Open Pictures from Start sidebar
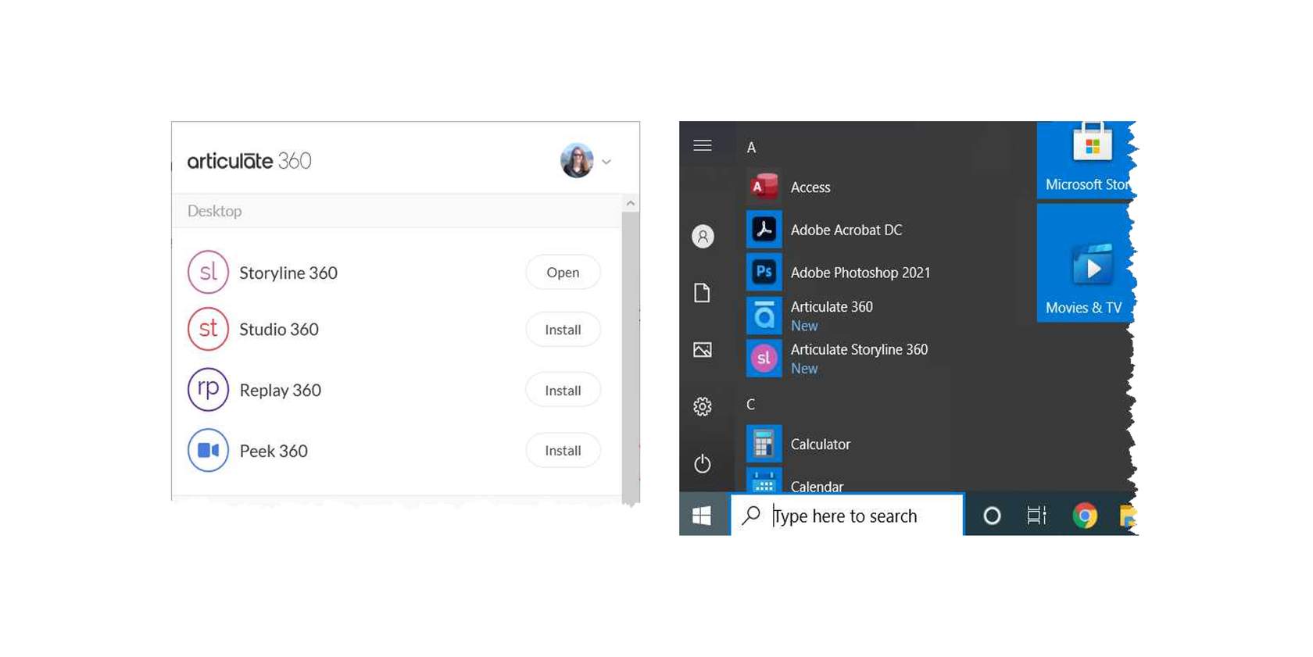Image resolution: width=1313 pixels, height=657 pixels. 703,350
